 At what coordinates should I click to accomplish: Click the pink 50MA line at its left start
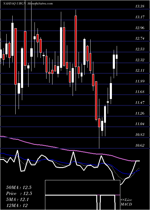point(2,136)
